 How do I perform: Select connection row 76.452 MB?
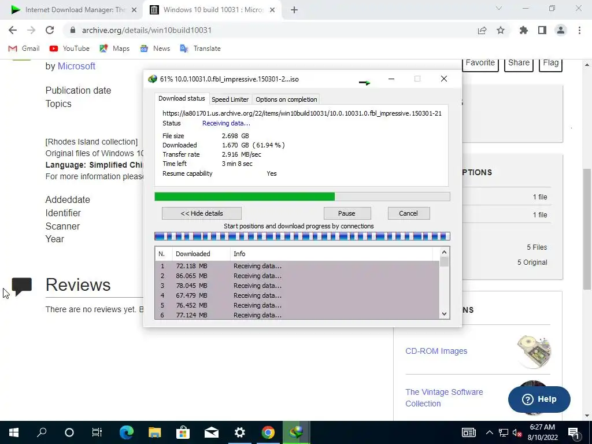coord(298,305)
